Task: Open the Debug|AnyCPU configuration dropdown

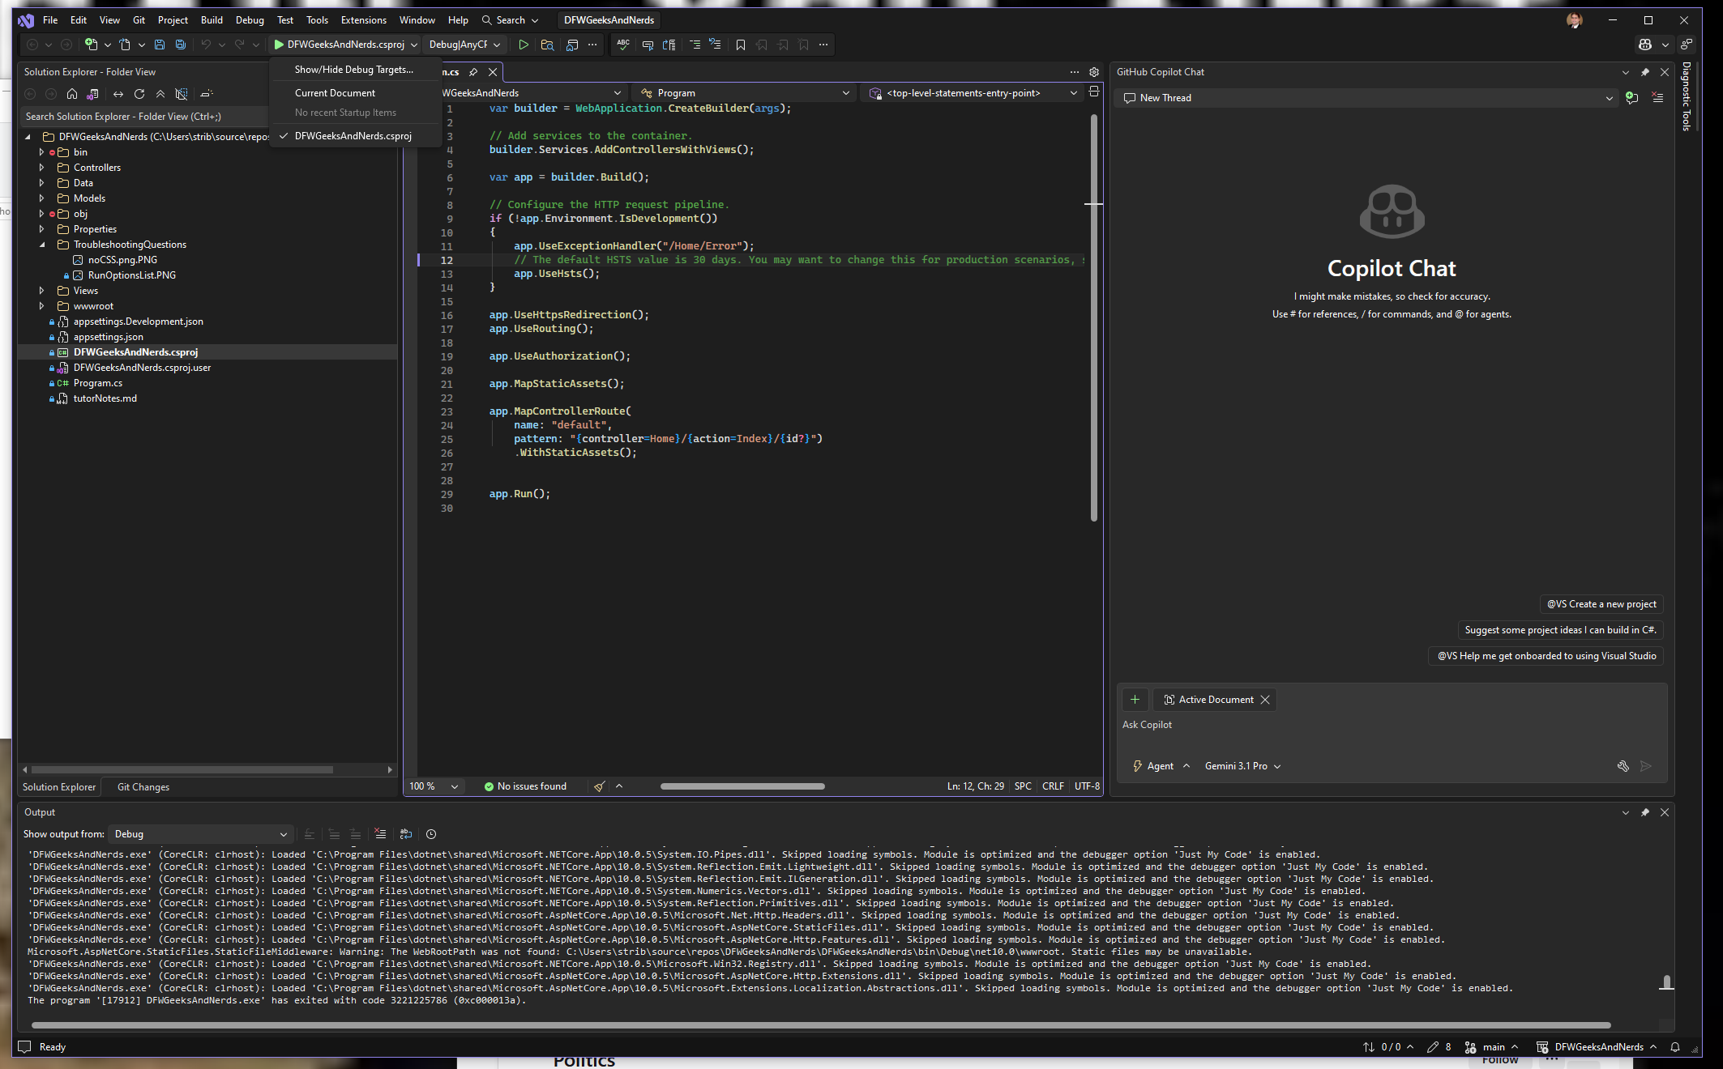Action: [465, 45]
